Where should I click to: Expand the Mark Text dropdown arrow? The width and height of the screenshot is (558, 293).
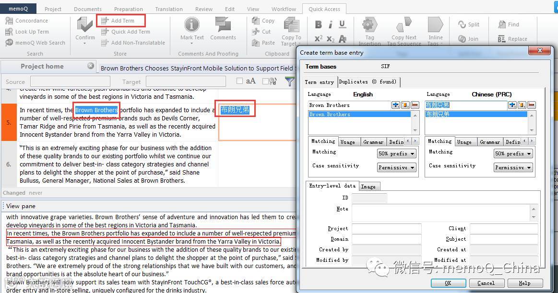[192, 43]
